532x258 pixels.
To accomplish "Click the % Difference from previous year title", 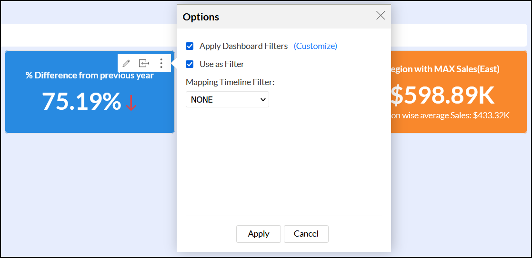I will pyautogui.click(x=90, y=76).
